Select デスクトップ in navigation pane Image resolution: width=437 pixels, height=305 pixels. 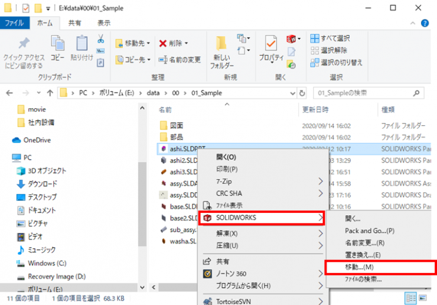coord(37,197)
